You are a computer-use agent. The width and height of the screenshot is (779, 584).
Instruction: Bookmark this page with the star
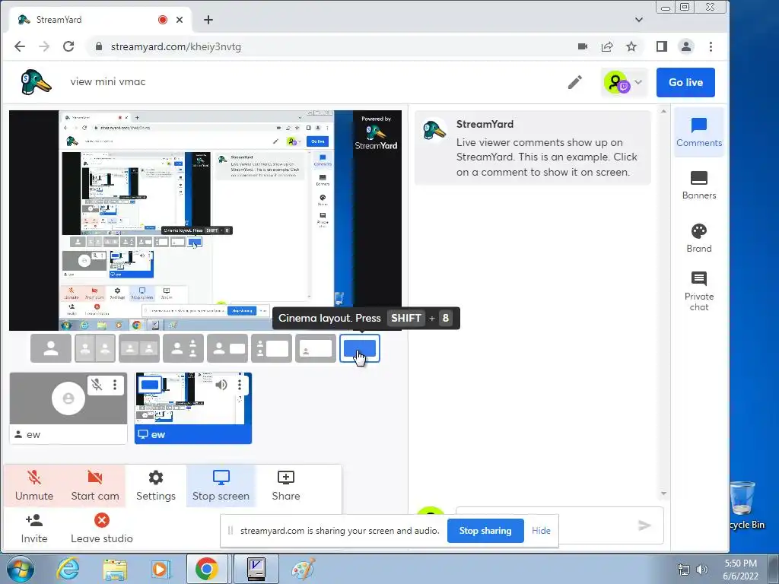[631, 46]
